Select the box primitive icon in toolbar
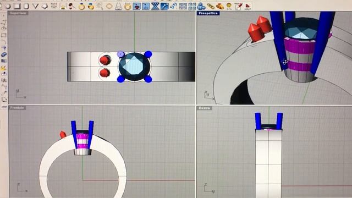This screenshot has width=352, height=198. pos(17,6)
